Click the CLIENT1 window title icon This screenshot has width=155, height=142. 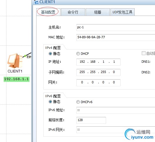coord(36,2)
